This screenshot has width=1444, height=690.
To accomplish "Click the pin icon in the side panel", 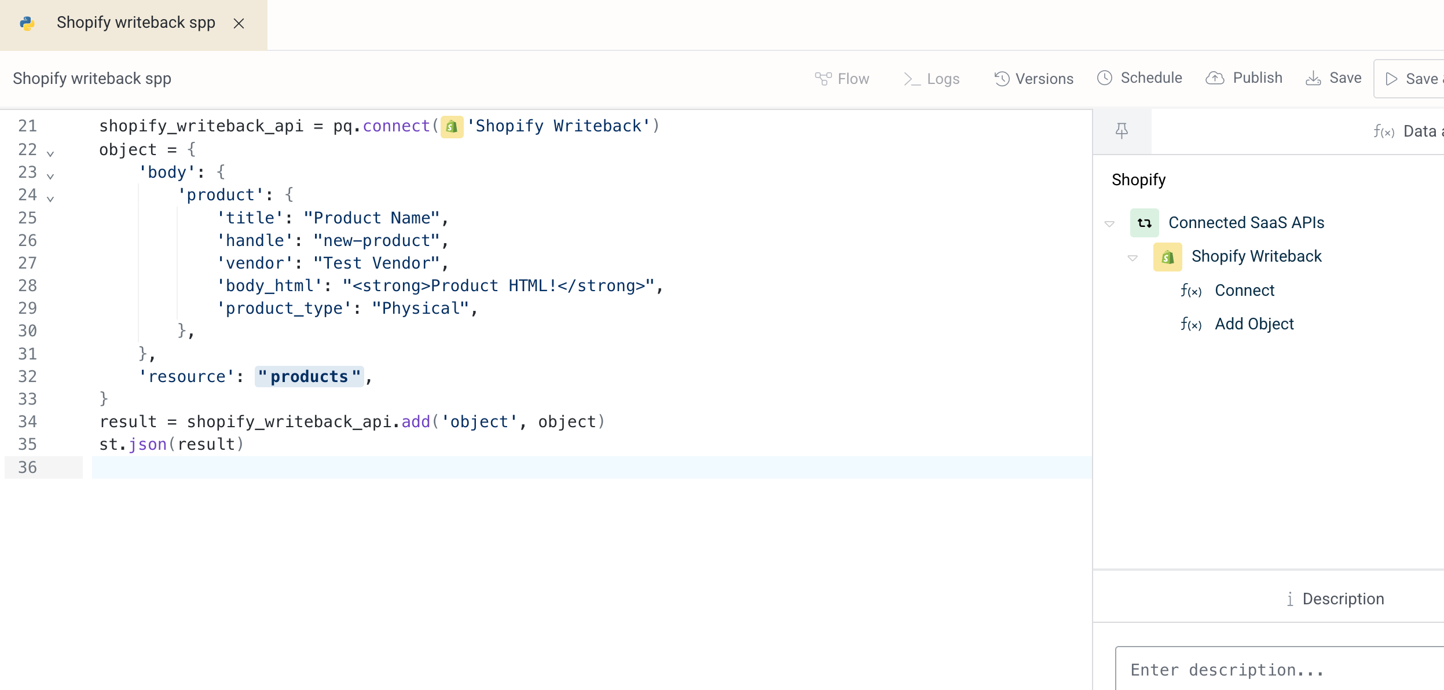I will click(x=1122, y=131).
